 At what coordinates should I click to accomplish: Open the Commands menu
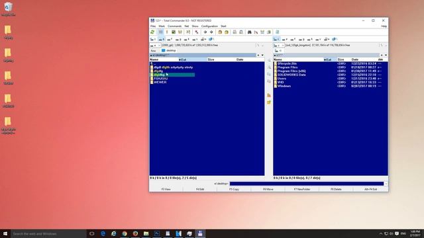click(x=174, y=26)
